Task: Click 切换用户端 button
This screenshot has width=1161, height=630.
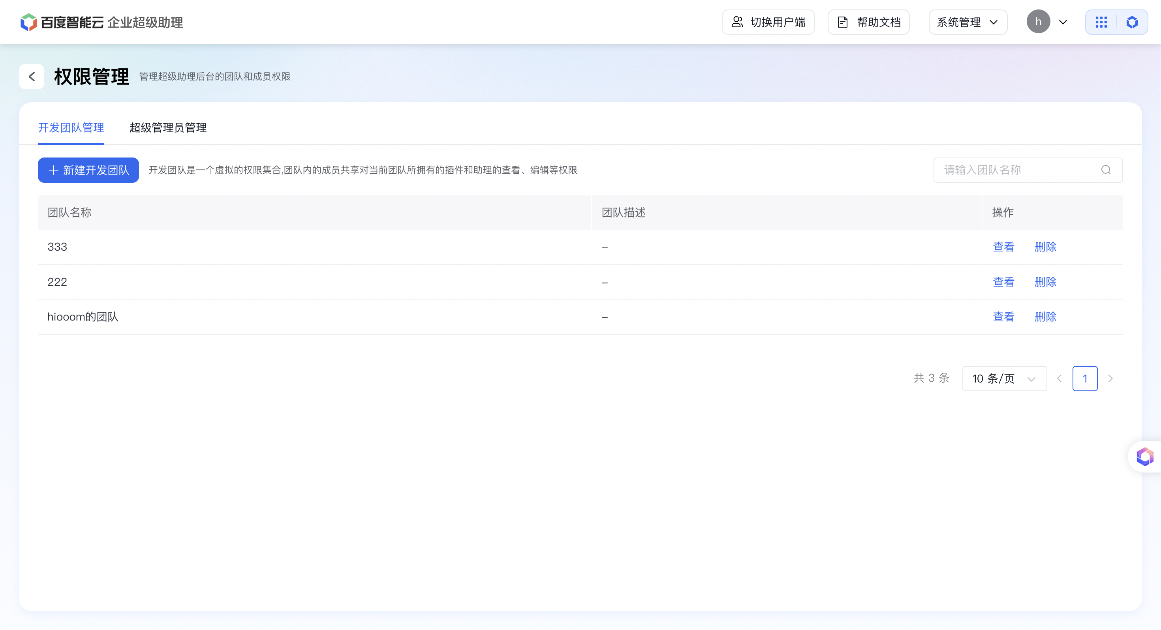Action: pos(768,22)
